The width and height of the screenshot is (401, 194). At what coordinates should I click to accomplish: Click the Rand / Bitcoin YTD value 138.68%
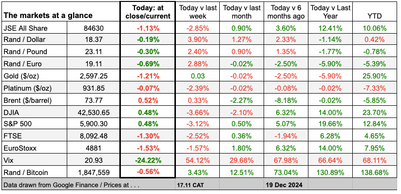coord(375,173)
